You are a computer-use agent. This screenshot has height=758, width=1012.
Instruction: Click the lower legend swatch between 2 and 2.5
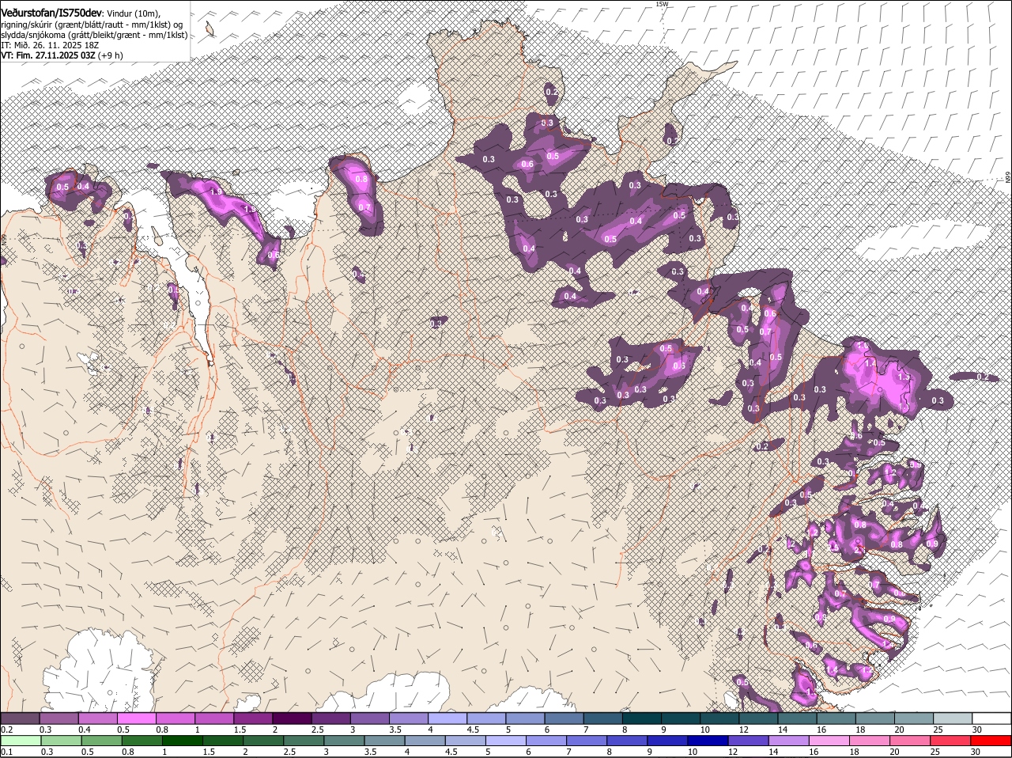click(262, 741)
